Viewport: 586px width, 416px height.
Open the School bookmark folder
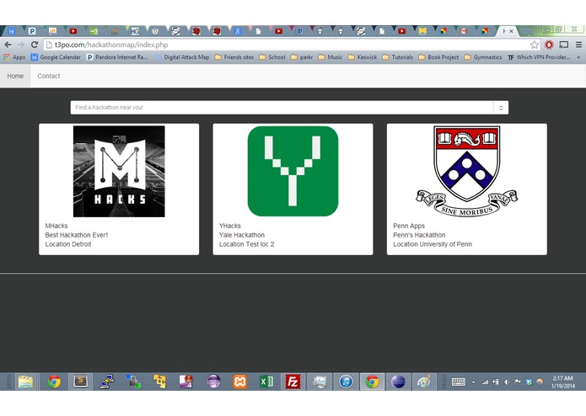pyautogui.click(x=272, y=57)
